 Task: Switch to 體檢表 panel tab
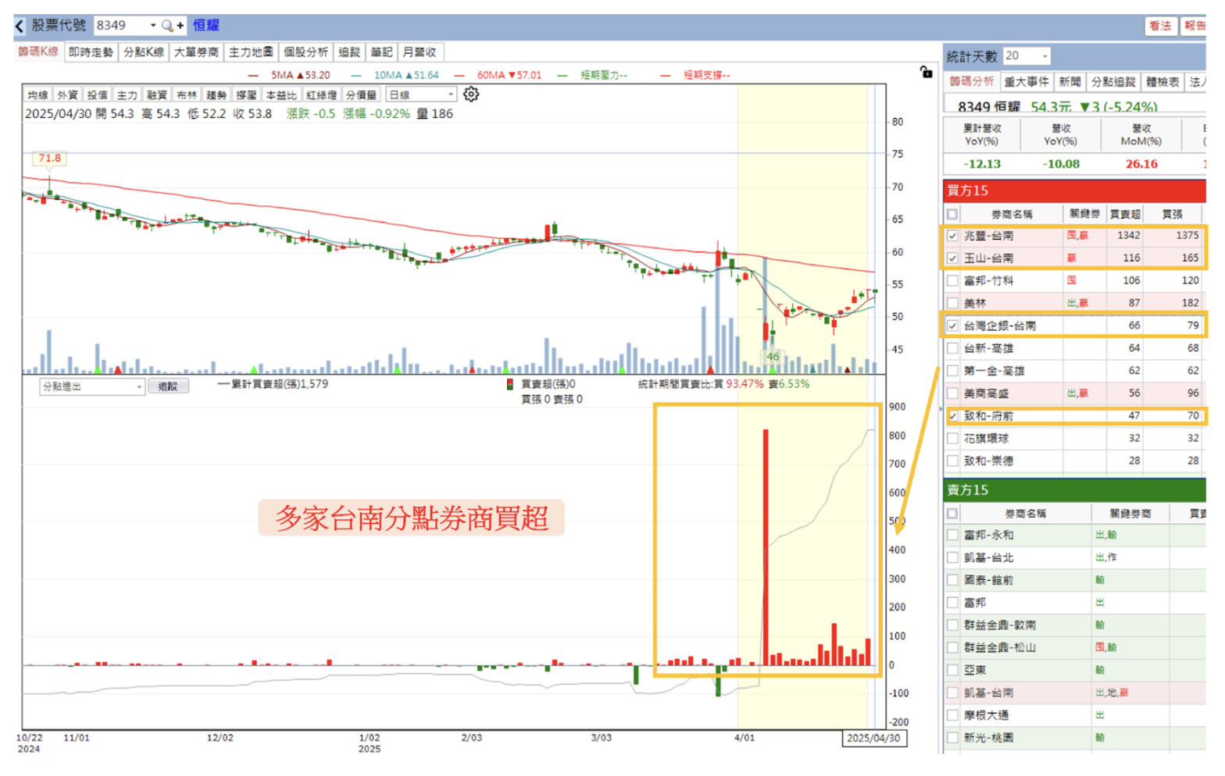tap(1162, 81)
